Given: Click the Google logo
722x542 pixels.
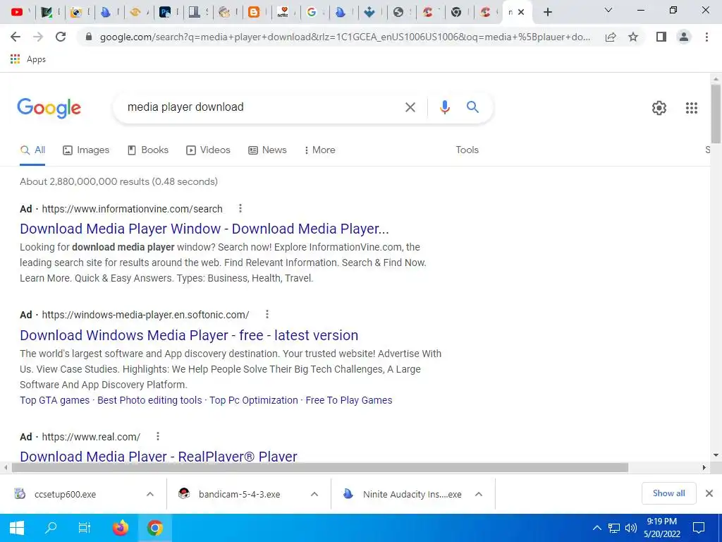Looking at the screenshot, I should [49, 108].
